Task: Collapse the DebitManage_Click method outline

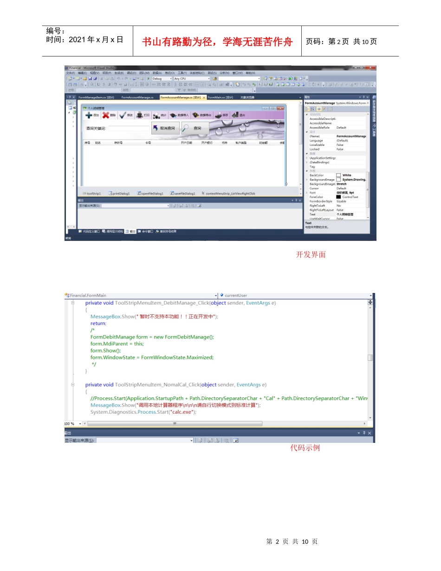Action: 73,303
